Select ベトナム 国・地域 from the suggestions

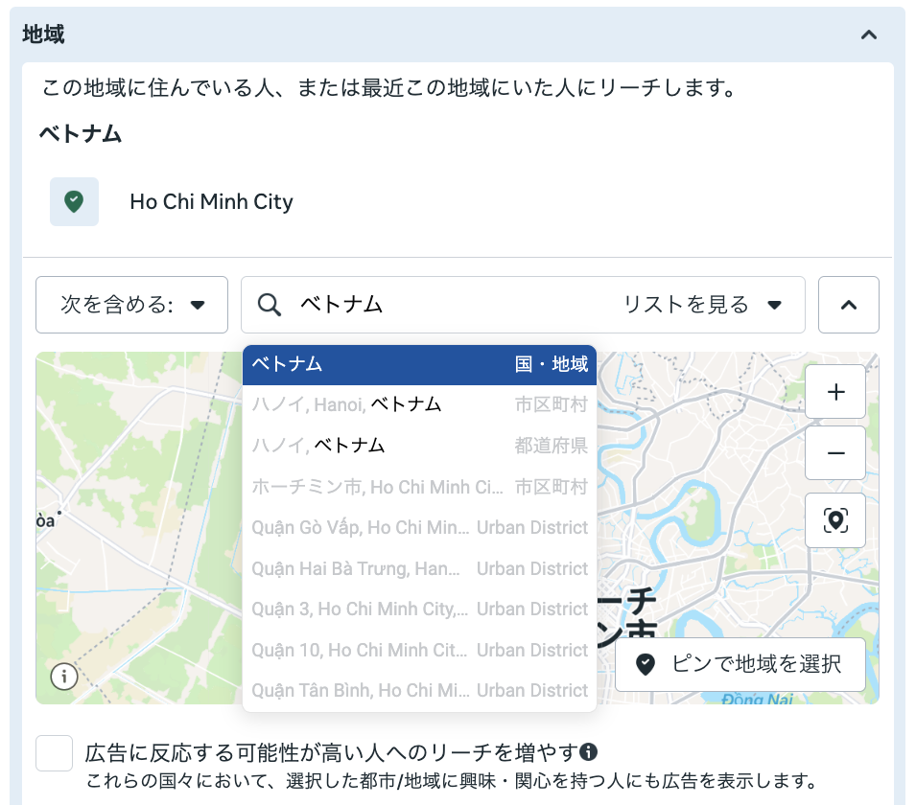419,364
